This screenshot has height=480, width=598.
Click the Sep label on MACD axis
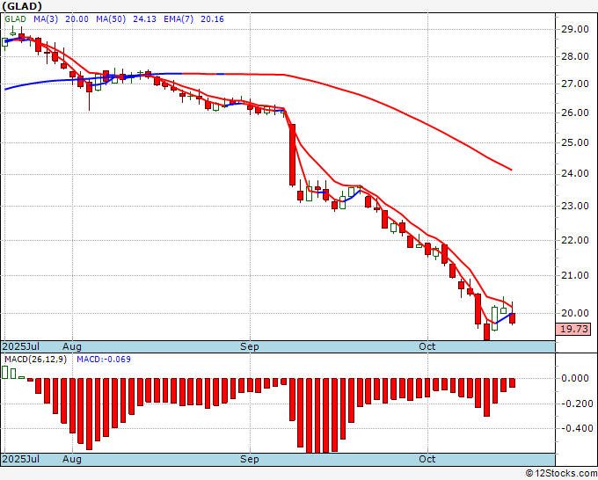(250, 459)
